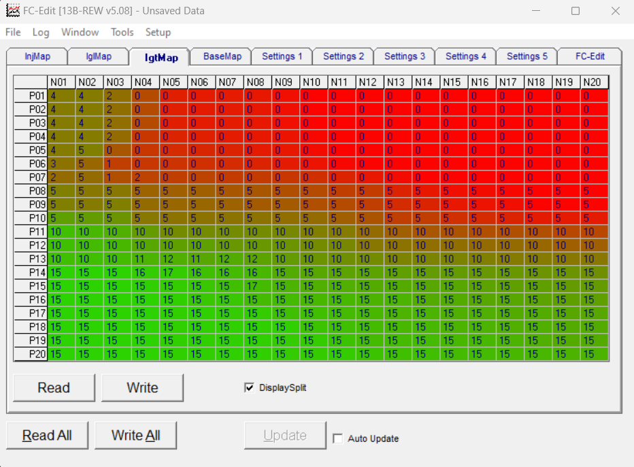Select the FC-Edit tab
Viewport: 634px width, 467px height.
[590, 56]
